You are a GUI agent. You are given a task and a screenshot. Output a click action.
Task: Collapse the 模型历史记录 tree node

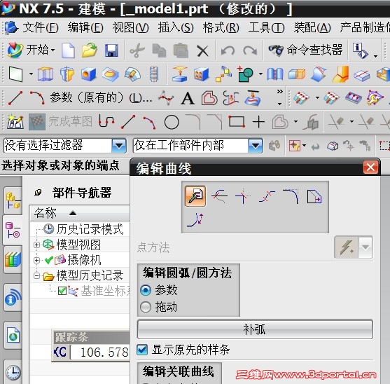point(36,275)
